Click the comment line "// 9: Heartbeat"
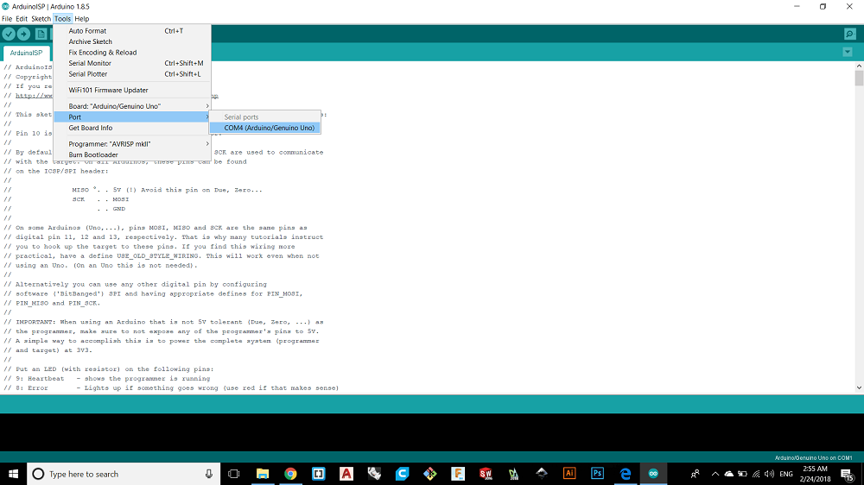The height and width of the screenshot is (485, 864). [x=107, y=379]
